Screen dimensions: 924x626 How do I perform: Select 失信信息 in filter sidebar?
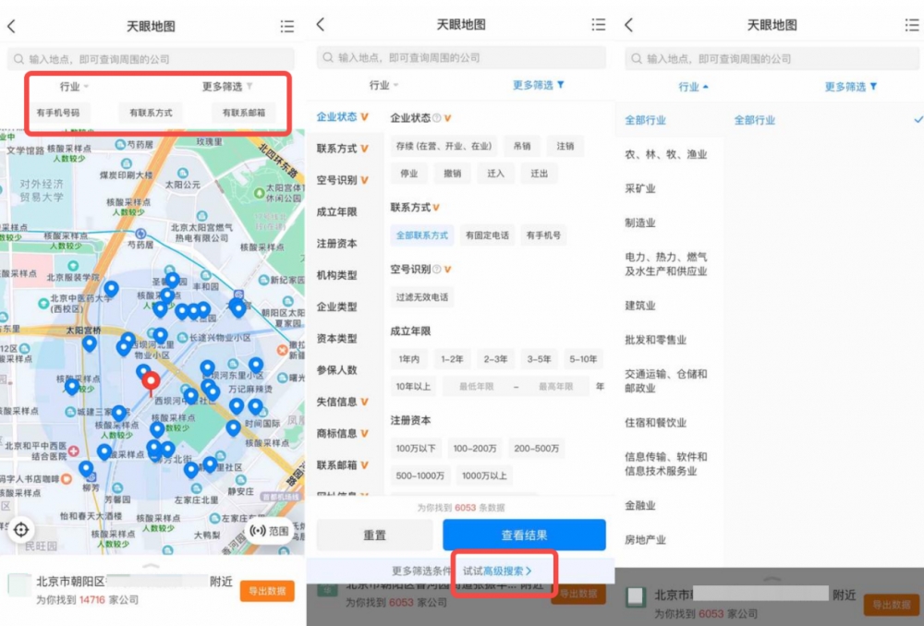point(343,402)
